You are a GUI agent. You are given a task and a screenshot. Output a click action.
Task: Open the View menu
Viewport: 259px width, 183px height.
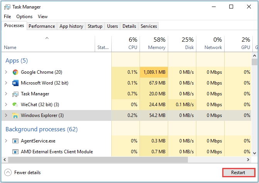point(43,17)
